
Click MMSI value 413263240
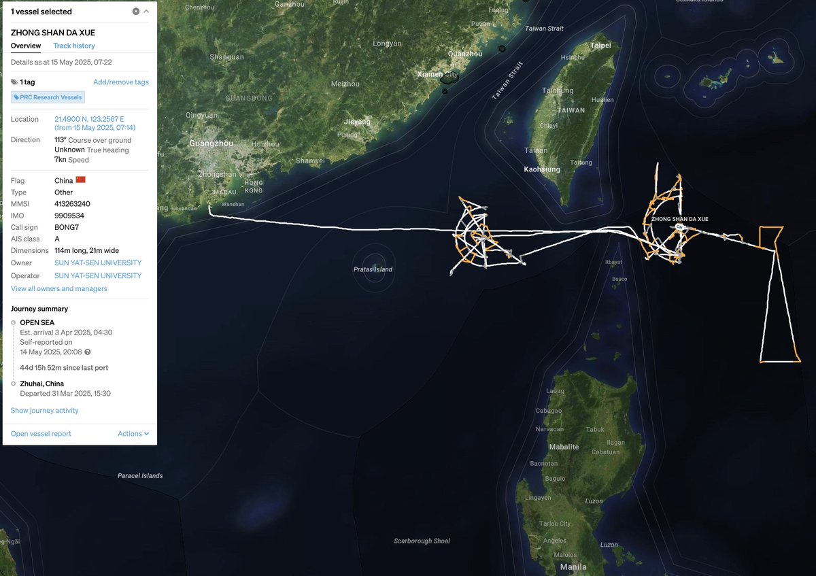click(x=72, y=204)
